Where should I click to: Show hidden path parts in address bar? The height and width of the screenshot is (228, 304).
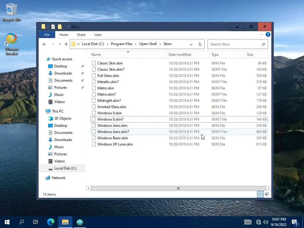pos(78,44)
